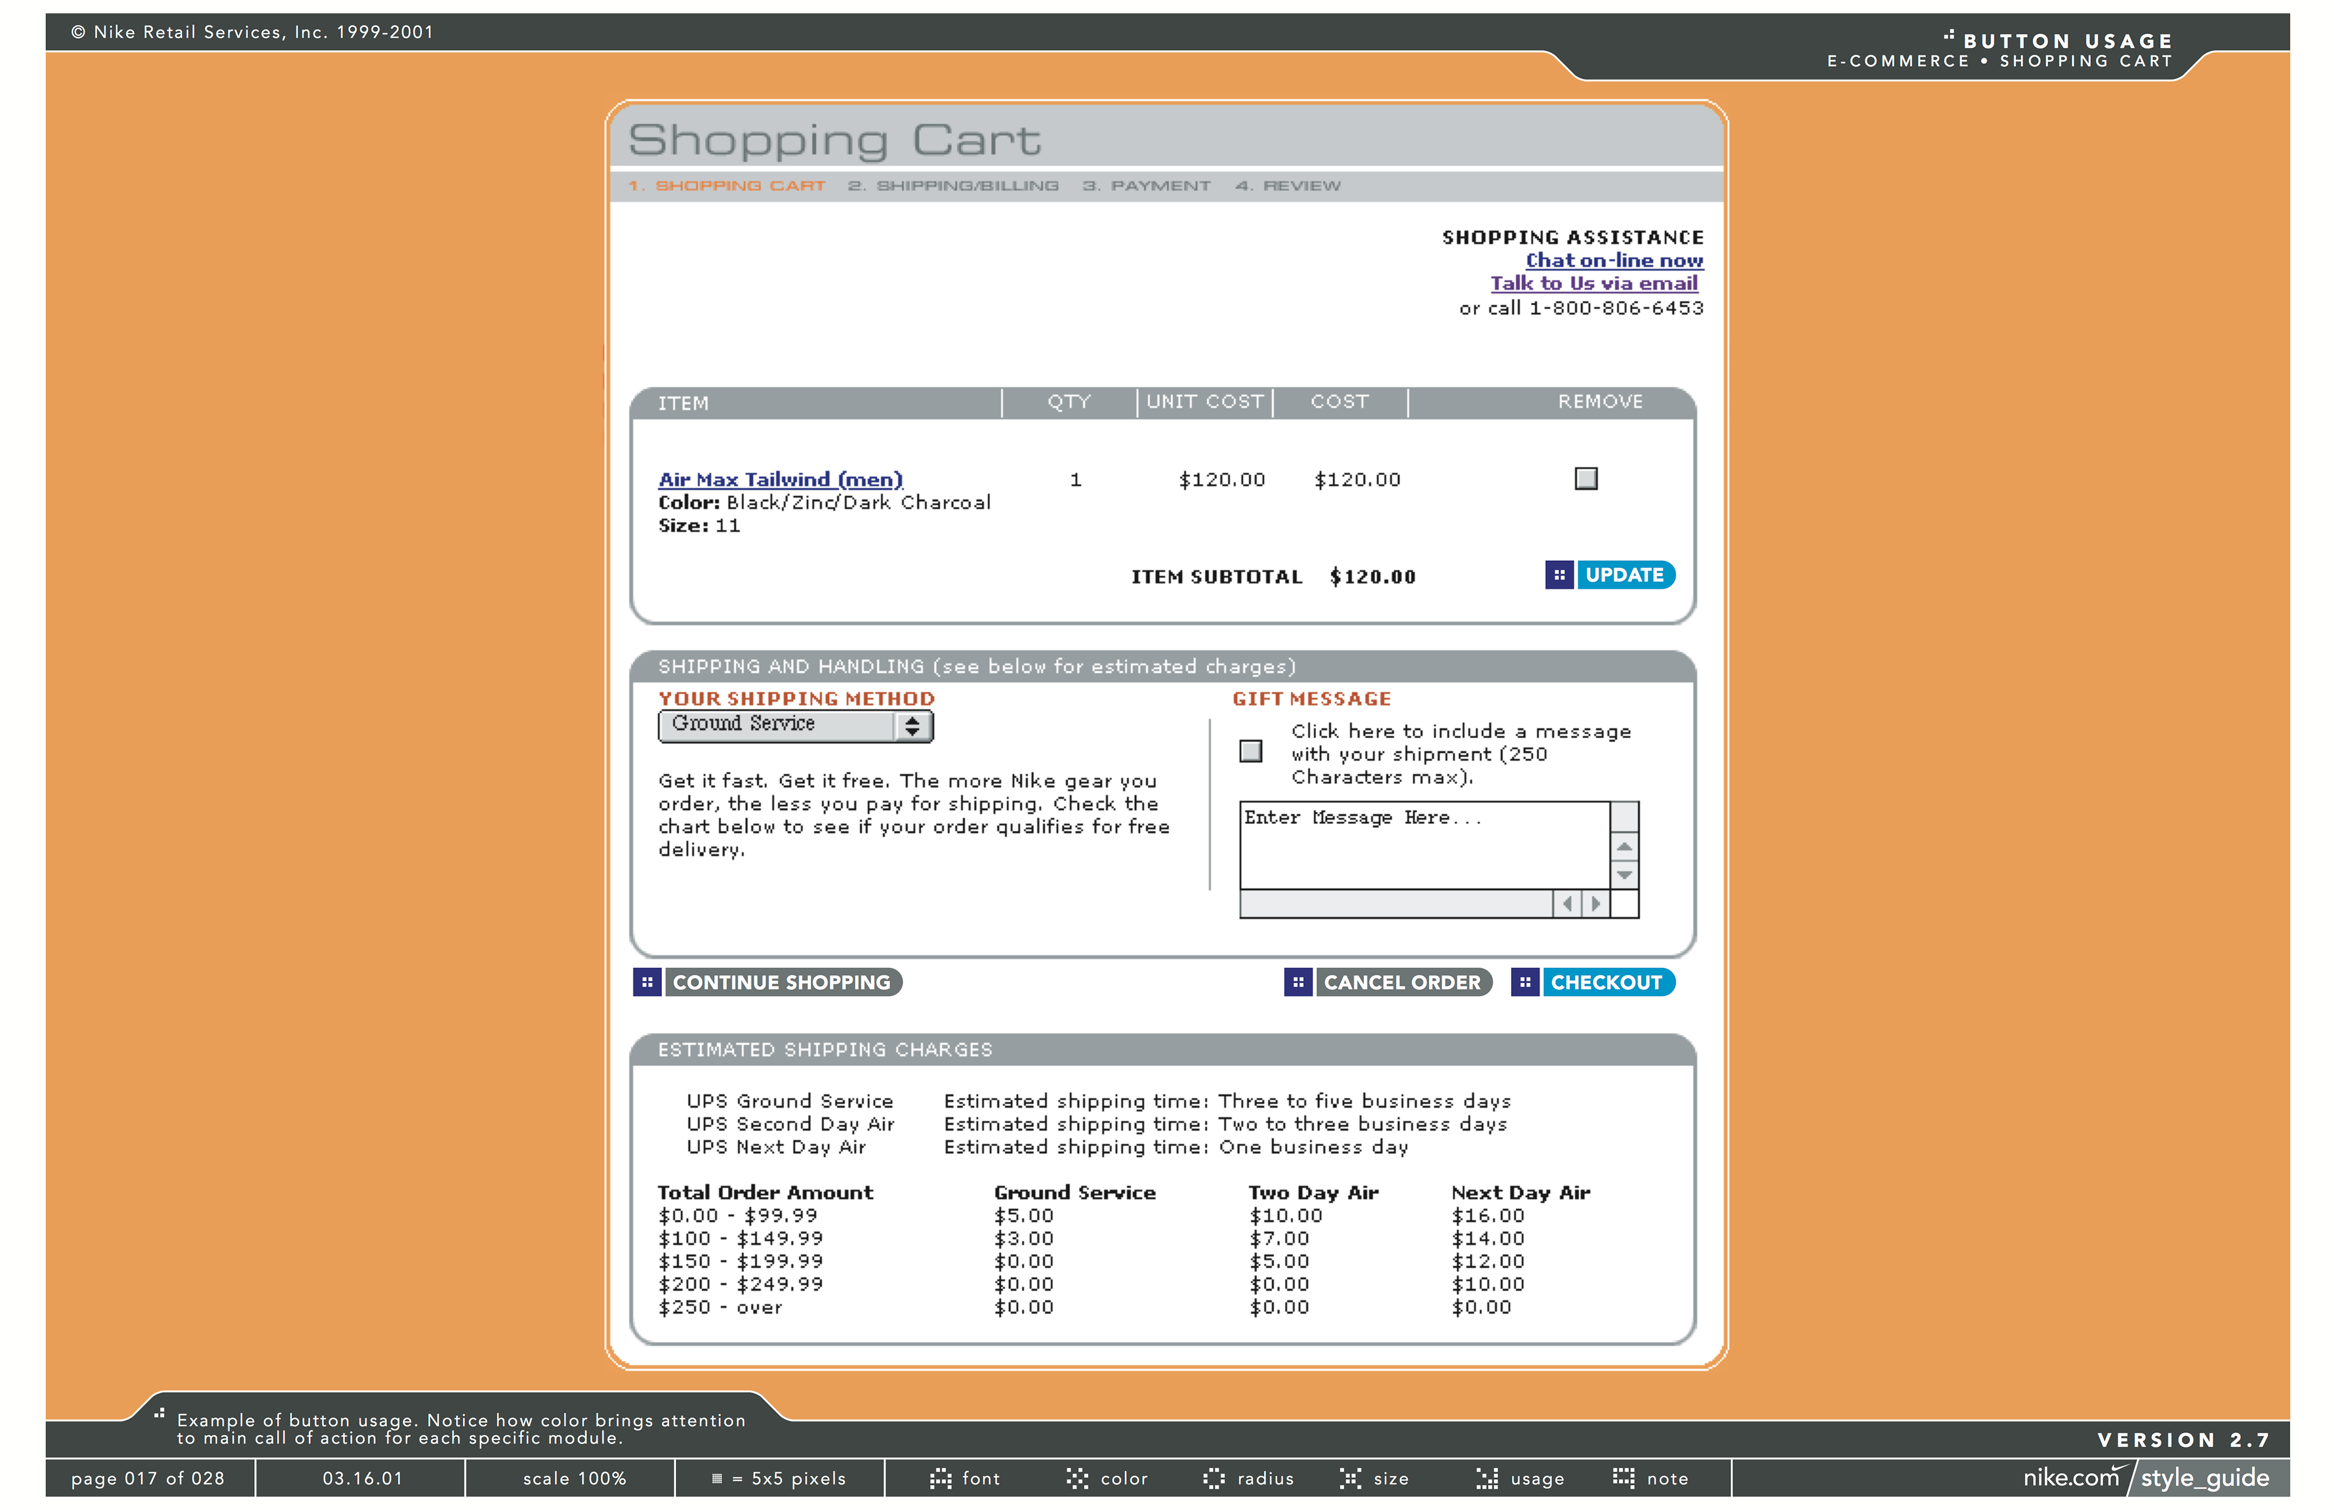Click the UPDATE button

click(1625, 575)
